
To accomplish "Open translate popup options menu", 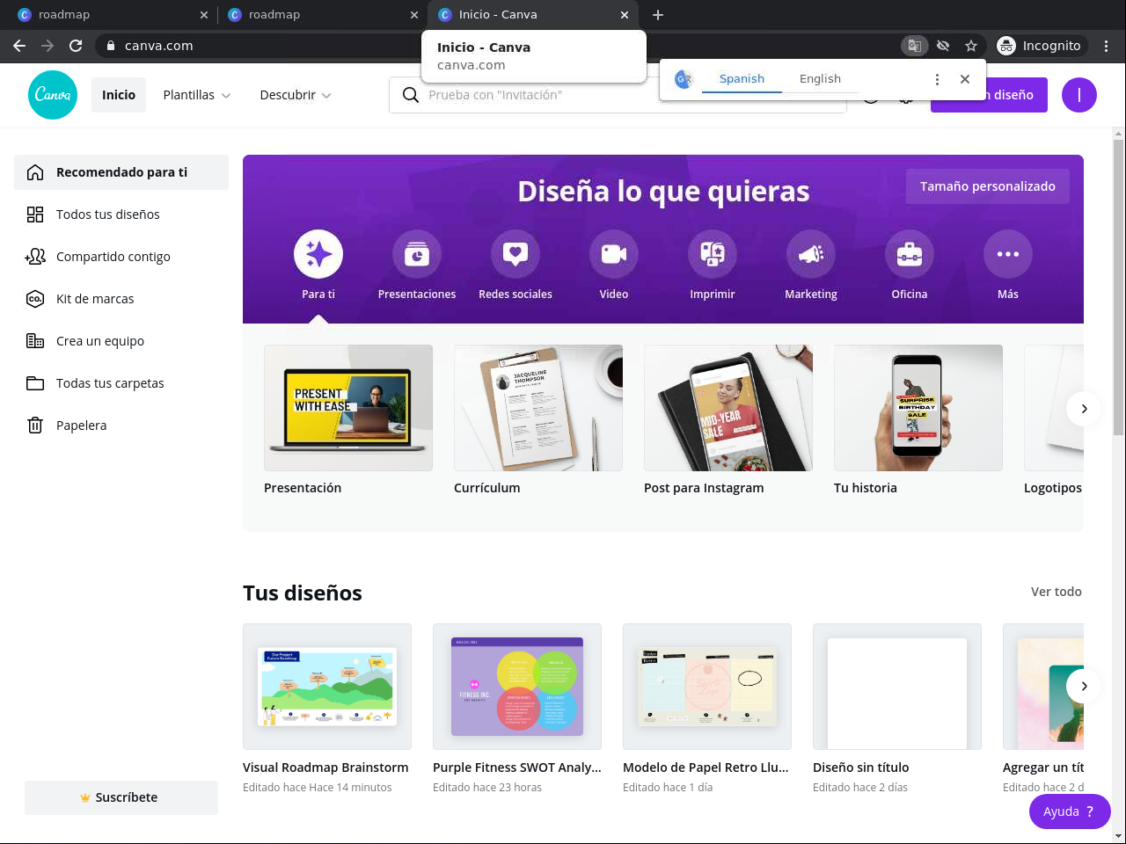I will [937, 79].
